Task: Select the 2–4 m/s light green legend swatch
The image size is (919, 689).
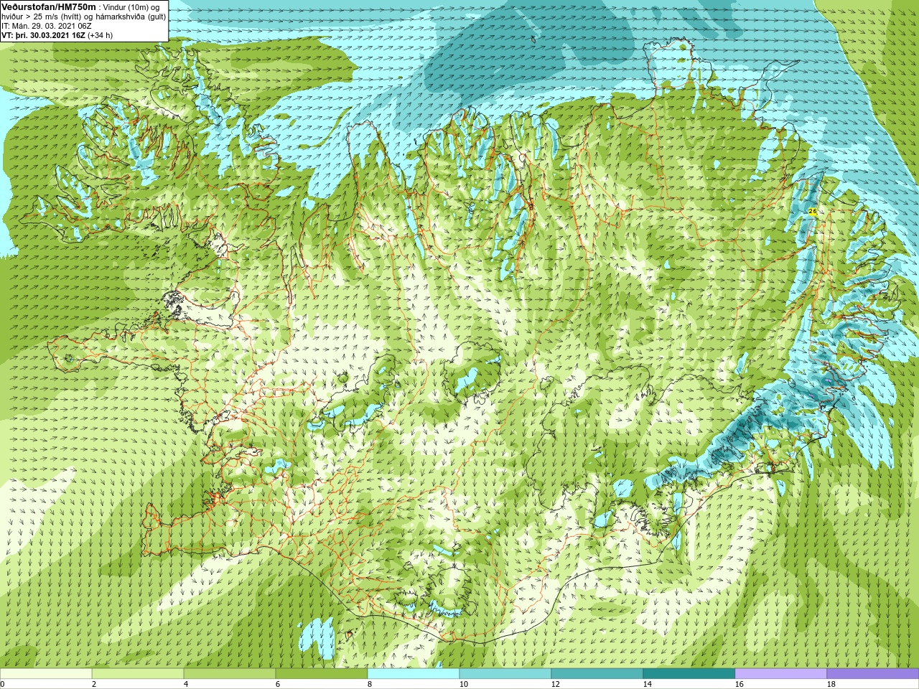Action: pyautogui.click(x=138, y=674)
